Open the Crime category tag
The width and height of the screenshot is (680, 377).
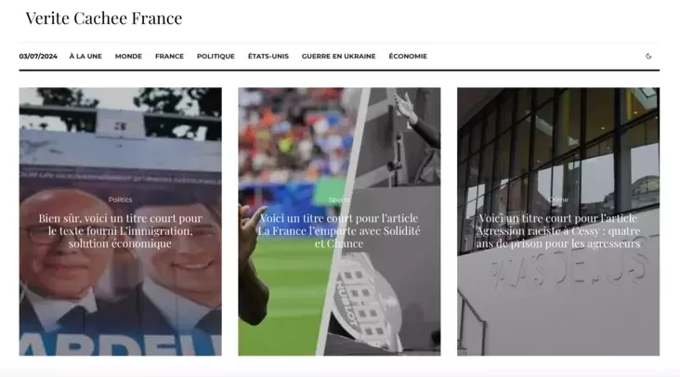click(x=558, y=200)
